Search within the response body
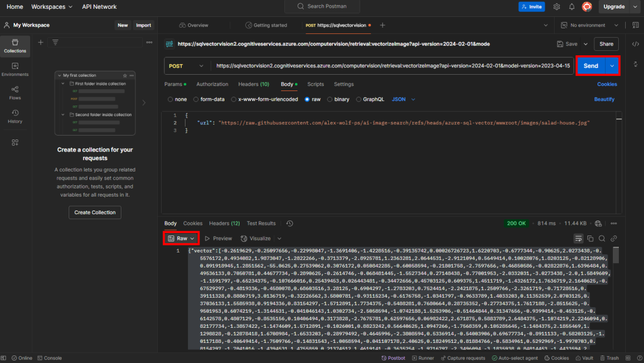 [602, 239]
